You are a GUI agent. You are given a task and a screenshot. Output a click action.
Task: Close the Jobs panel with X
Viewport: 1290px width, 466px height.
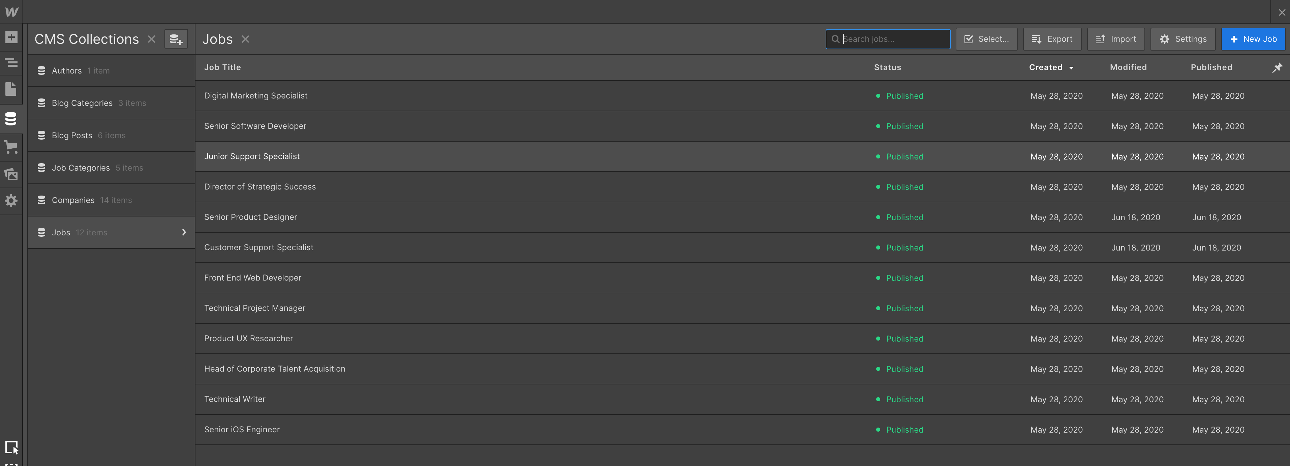(x=245, y=39)
